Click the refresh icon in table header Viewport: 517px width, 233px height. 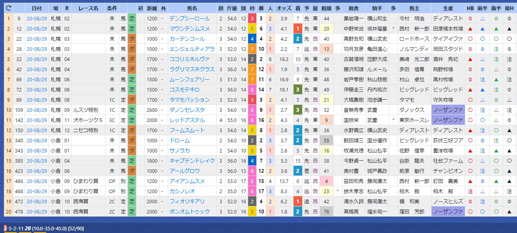pos(9,8)
